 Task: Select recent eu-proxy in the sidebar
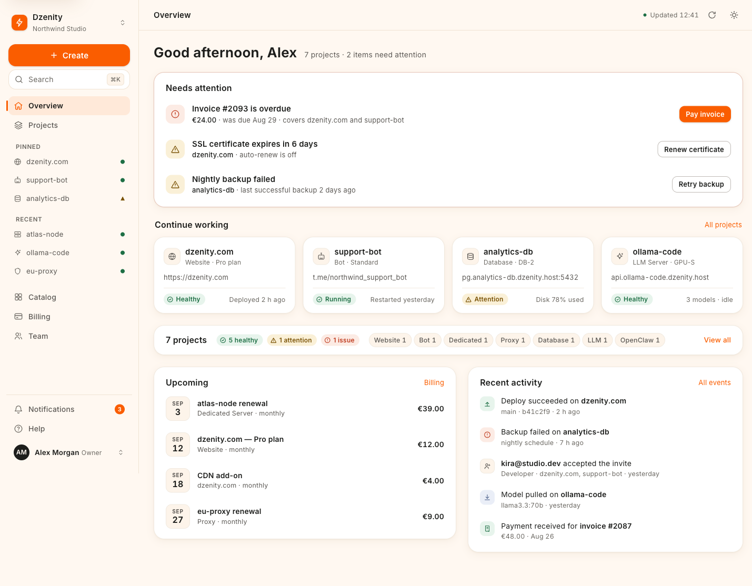69,271
